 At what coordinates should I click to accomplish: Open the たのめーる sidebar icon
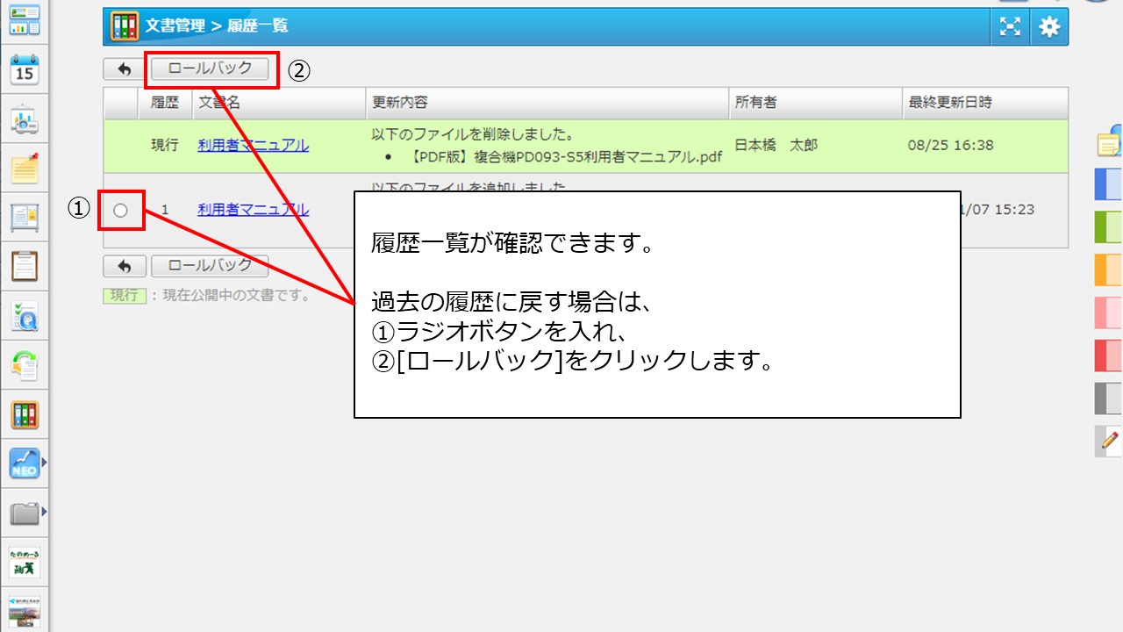[x=25, y=562]
